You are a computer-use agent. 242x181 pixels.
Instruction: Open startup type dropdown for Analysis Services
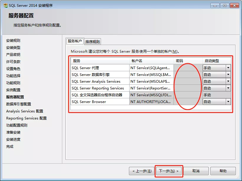click(x=228, y=81)
